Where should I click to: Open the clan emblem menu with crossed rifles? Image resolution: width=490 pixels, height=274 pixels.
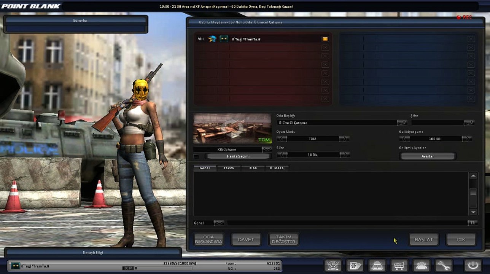tap(332, 265)
